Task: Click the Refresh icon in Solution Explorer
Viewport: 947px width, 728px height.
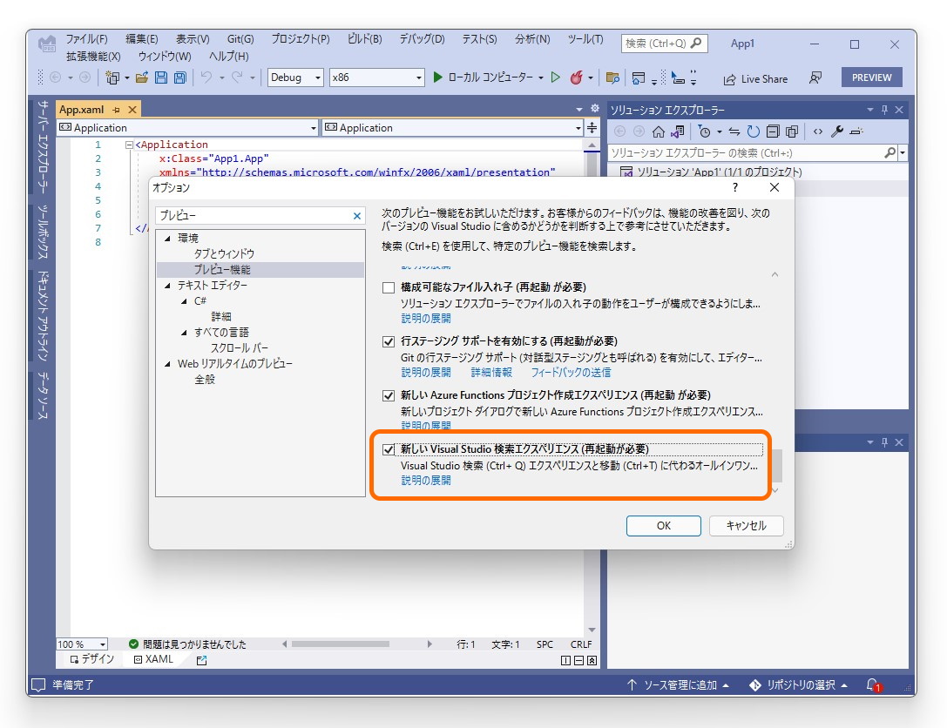Action: (x=753, y=131)
